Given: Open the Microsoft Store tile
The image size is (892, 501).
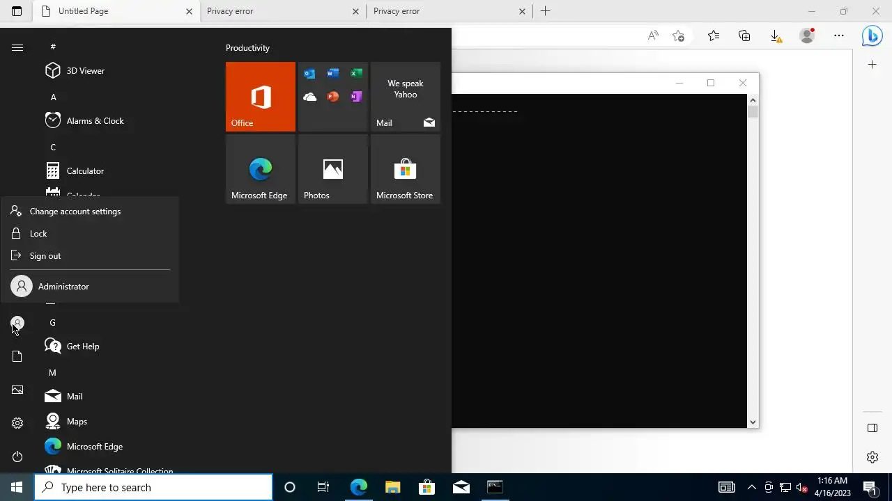Looking at the screenshot, I should 406,169.
